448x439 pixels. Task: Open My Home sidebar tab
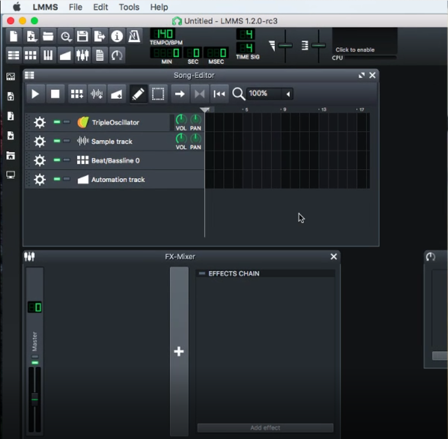11,155
